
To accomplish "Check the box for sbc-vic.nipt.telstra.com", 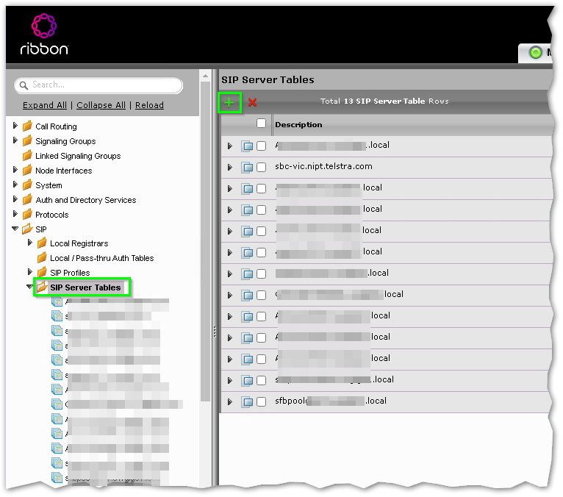I will coord(261,168).
